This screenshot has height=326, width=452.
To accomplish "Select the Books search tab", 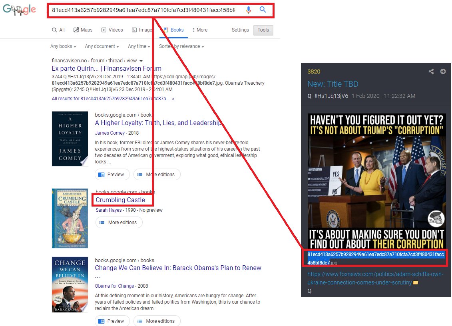I will click(x=173, y=30).
